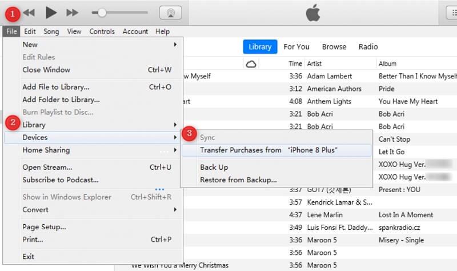Open the View menu
The width and height of the screenshot is (457, 271).
74,31
